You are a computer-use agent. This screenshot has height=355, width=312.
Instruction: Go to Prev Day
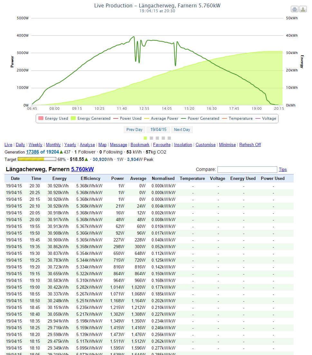[x=134, y=130]
